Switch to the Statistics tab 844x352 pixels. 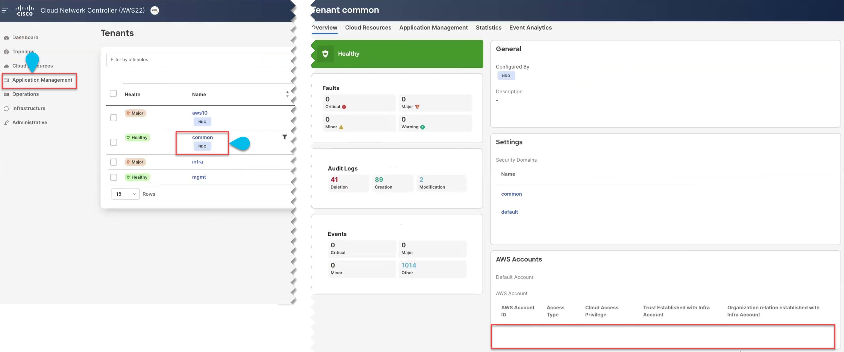[x=488, y=28]
